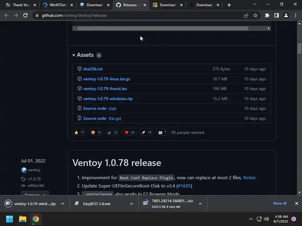The image size is (302, 226).
Task: Bookmark this page with the star icon
Action: pos(255,15)
